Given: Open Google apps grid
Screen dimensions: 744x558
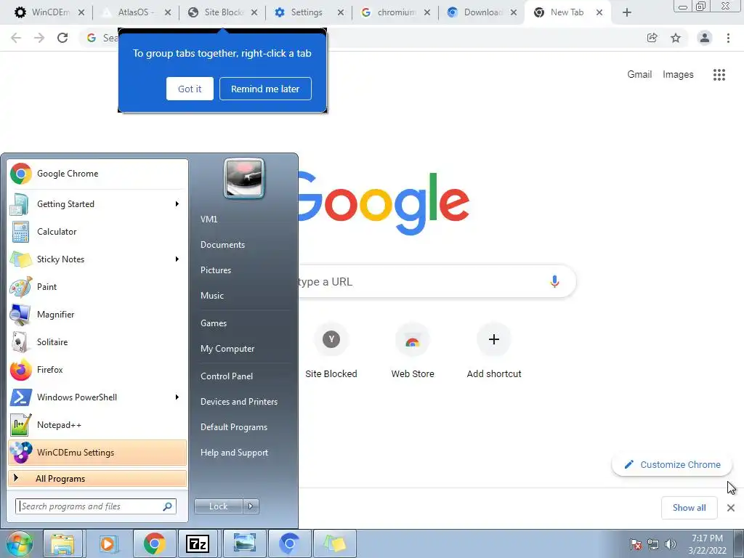Looking at the screenshot, I should tap(719, 75).
